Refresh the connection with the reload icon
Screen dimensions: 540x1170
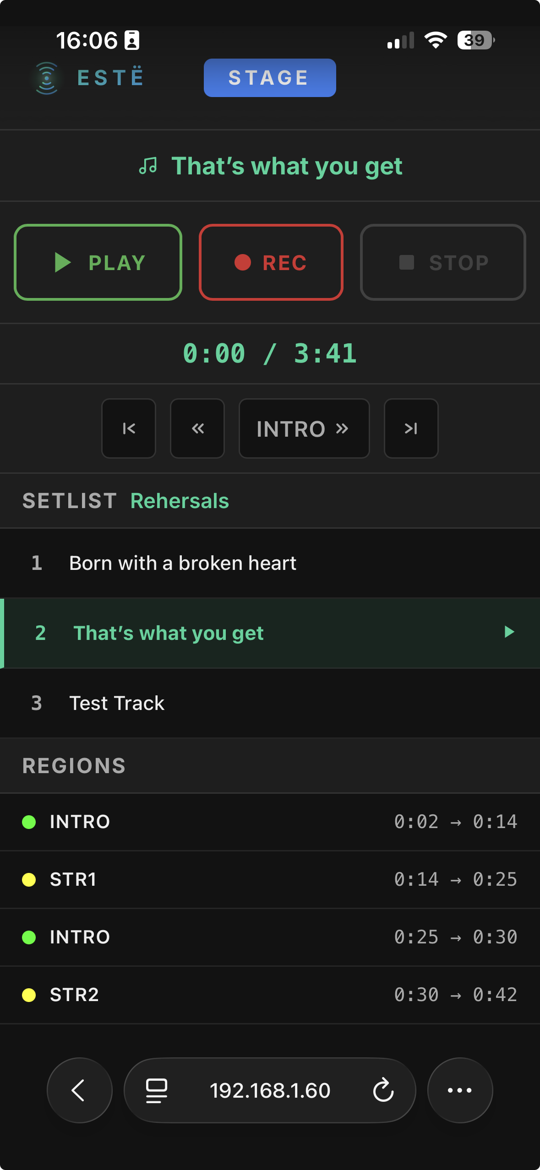coord(384,1090)
